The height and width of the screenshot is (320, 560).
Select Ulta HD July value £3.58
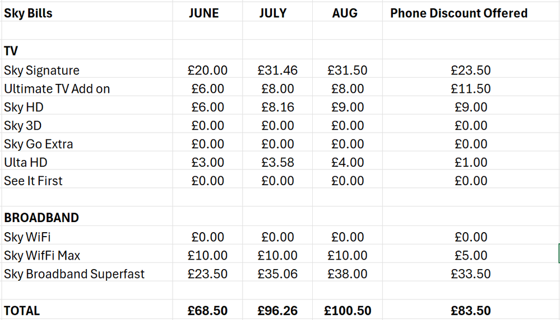point(277,162)
